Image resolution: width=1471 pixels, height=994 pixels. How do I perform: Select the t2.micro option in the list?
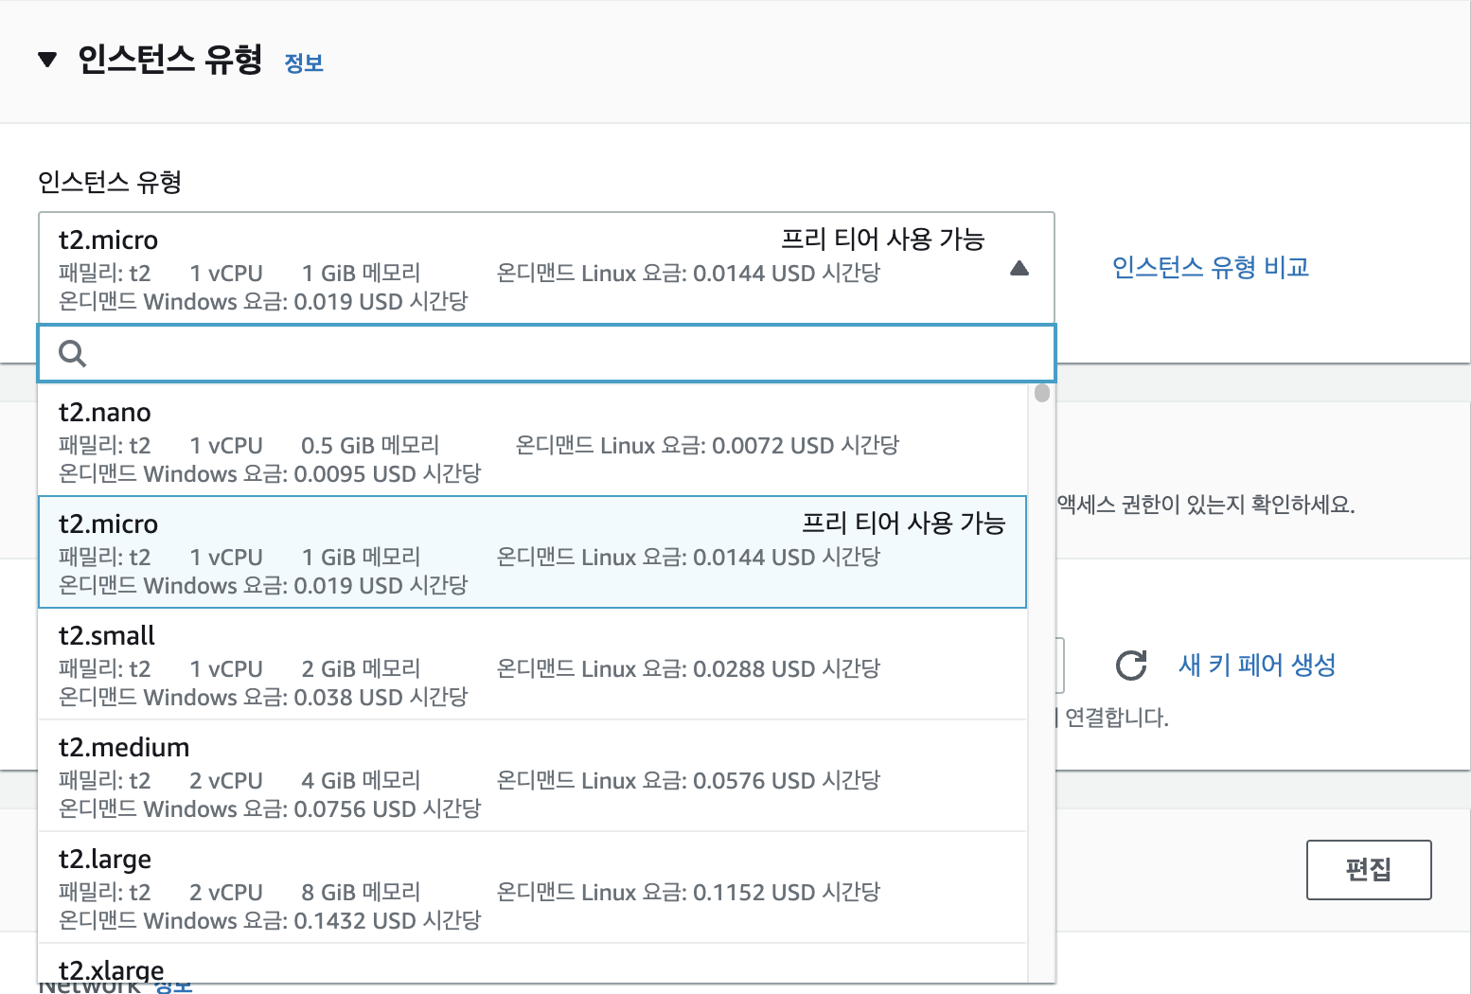(x=532, y=552)
